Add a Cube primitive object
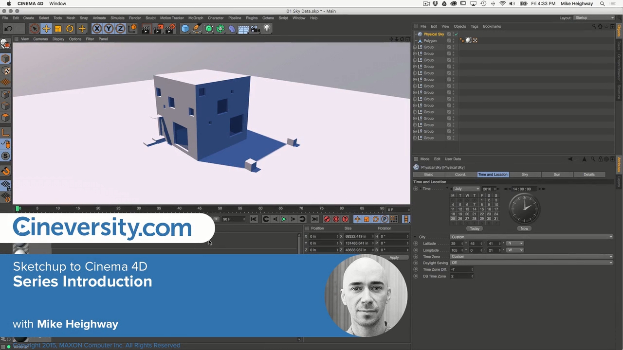The width and height of the screenshot is (623, 350). pyautogui.click(x=185, y=29)
